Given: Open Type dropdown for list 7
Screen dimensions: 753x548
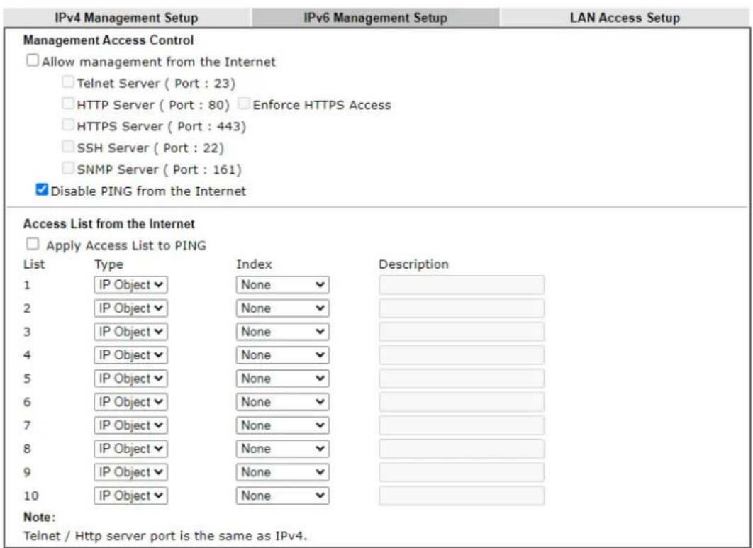Looking at the screenshot, I should (x=130, y=425).
